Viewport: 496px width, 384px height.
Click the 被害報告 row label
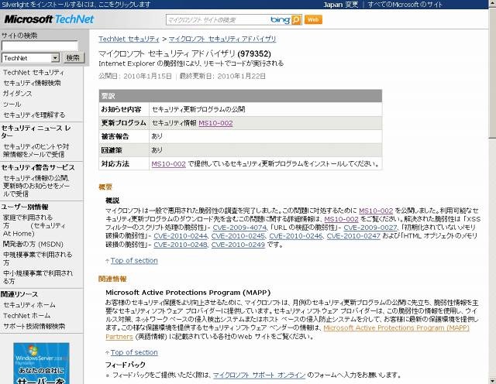click(x=115, y=136)
